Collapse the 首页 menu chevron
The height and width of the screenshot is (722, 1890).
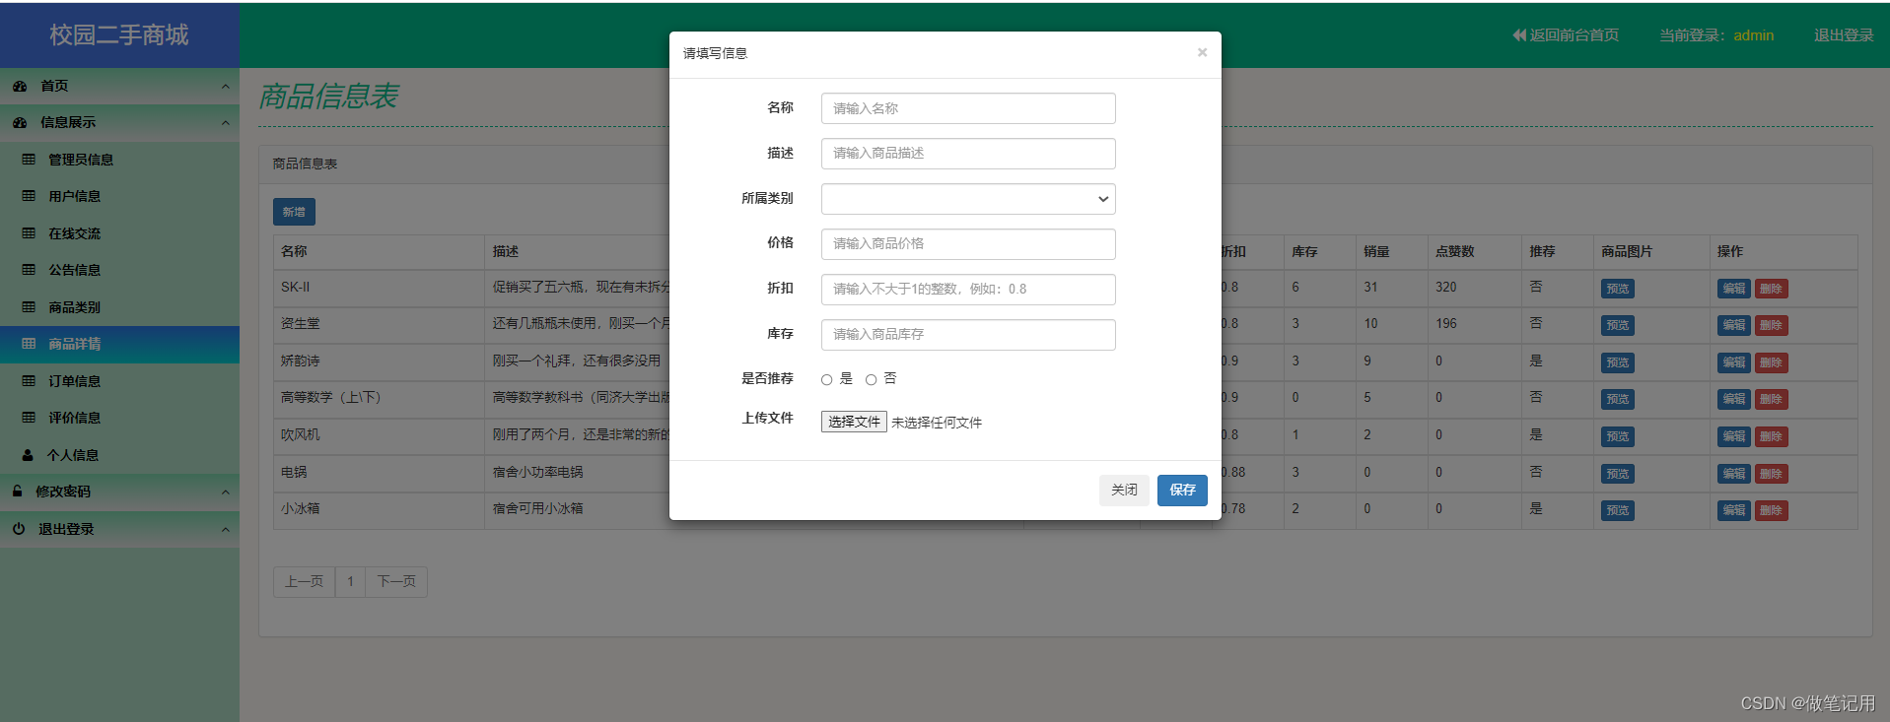pos(225,87)
